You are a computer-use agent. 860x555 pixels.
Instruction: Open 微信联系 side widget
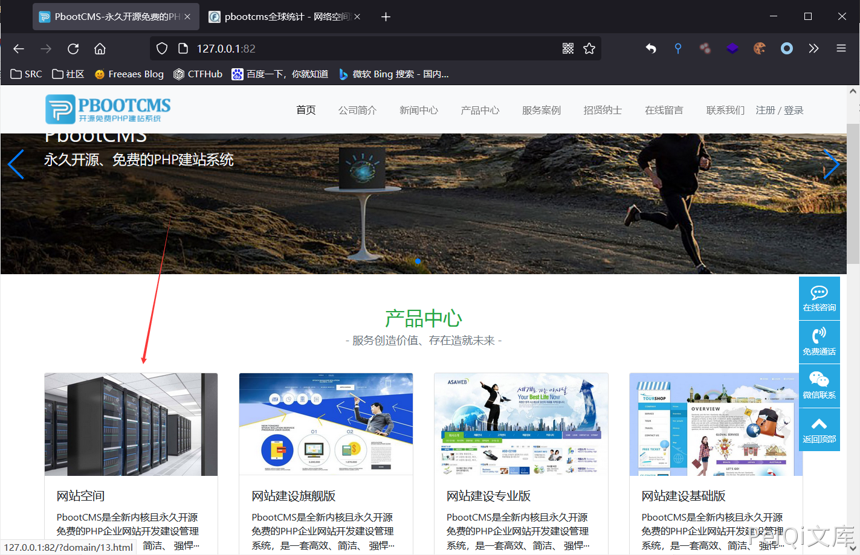820,386
